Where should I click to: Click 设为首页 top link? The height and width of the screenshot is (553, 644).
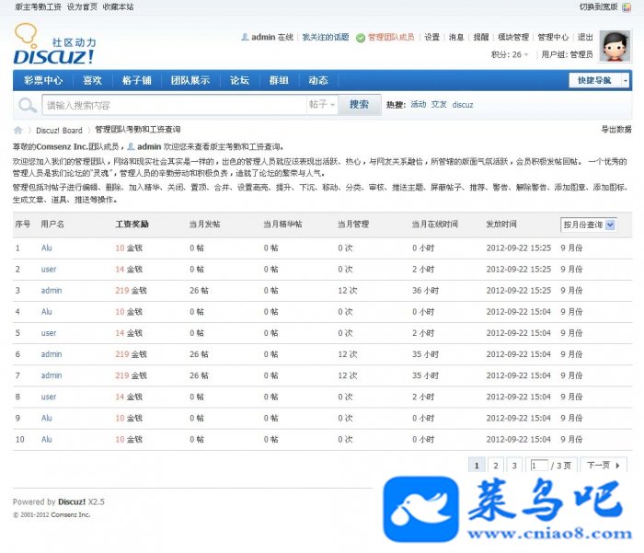pos(82,6)
